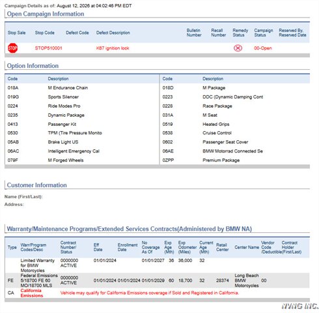
Task: Select Sports Silencer option
Action: [63, 97]
